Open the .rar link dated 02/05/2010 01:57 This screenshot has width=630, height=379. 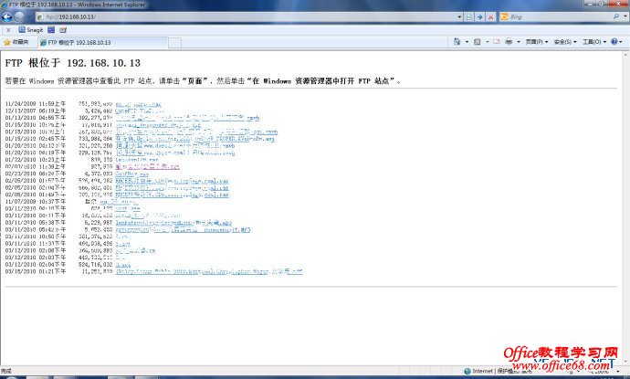point(172,181)
